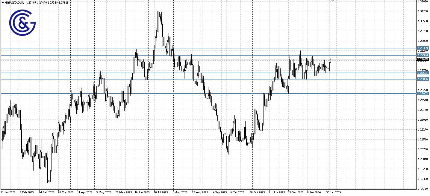Click the 1.32050 price scale label

422,2
